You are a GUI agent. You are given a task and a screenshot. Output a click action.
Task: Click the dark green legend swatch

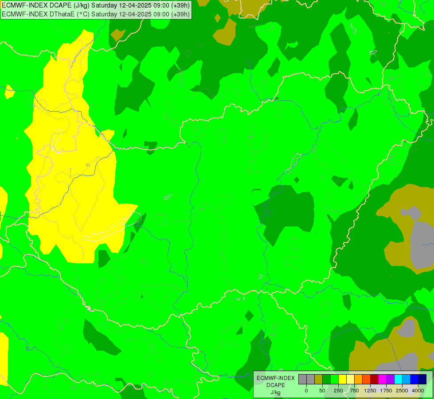326,379
